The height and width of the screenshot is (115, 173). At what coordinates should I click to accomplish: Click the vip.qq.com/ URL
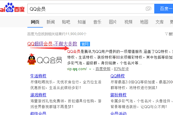coord(77,69)
